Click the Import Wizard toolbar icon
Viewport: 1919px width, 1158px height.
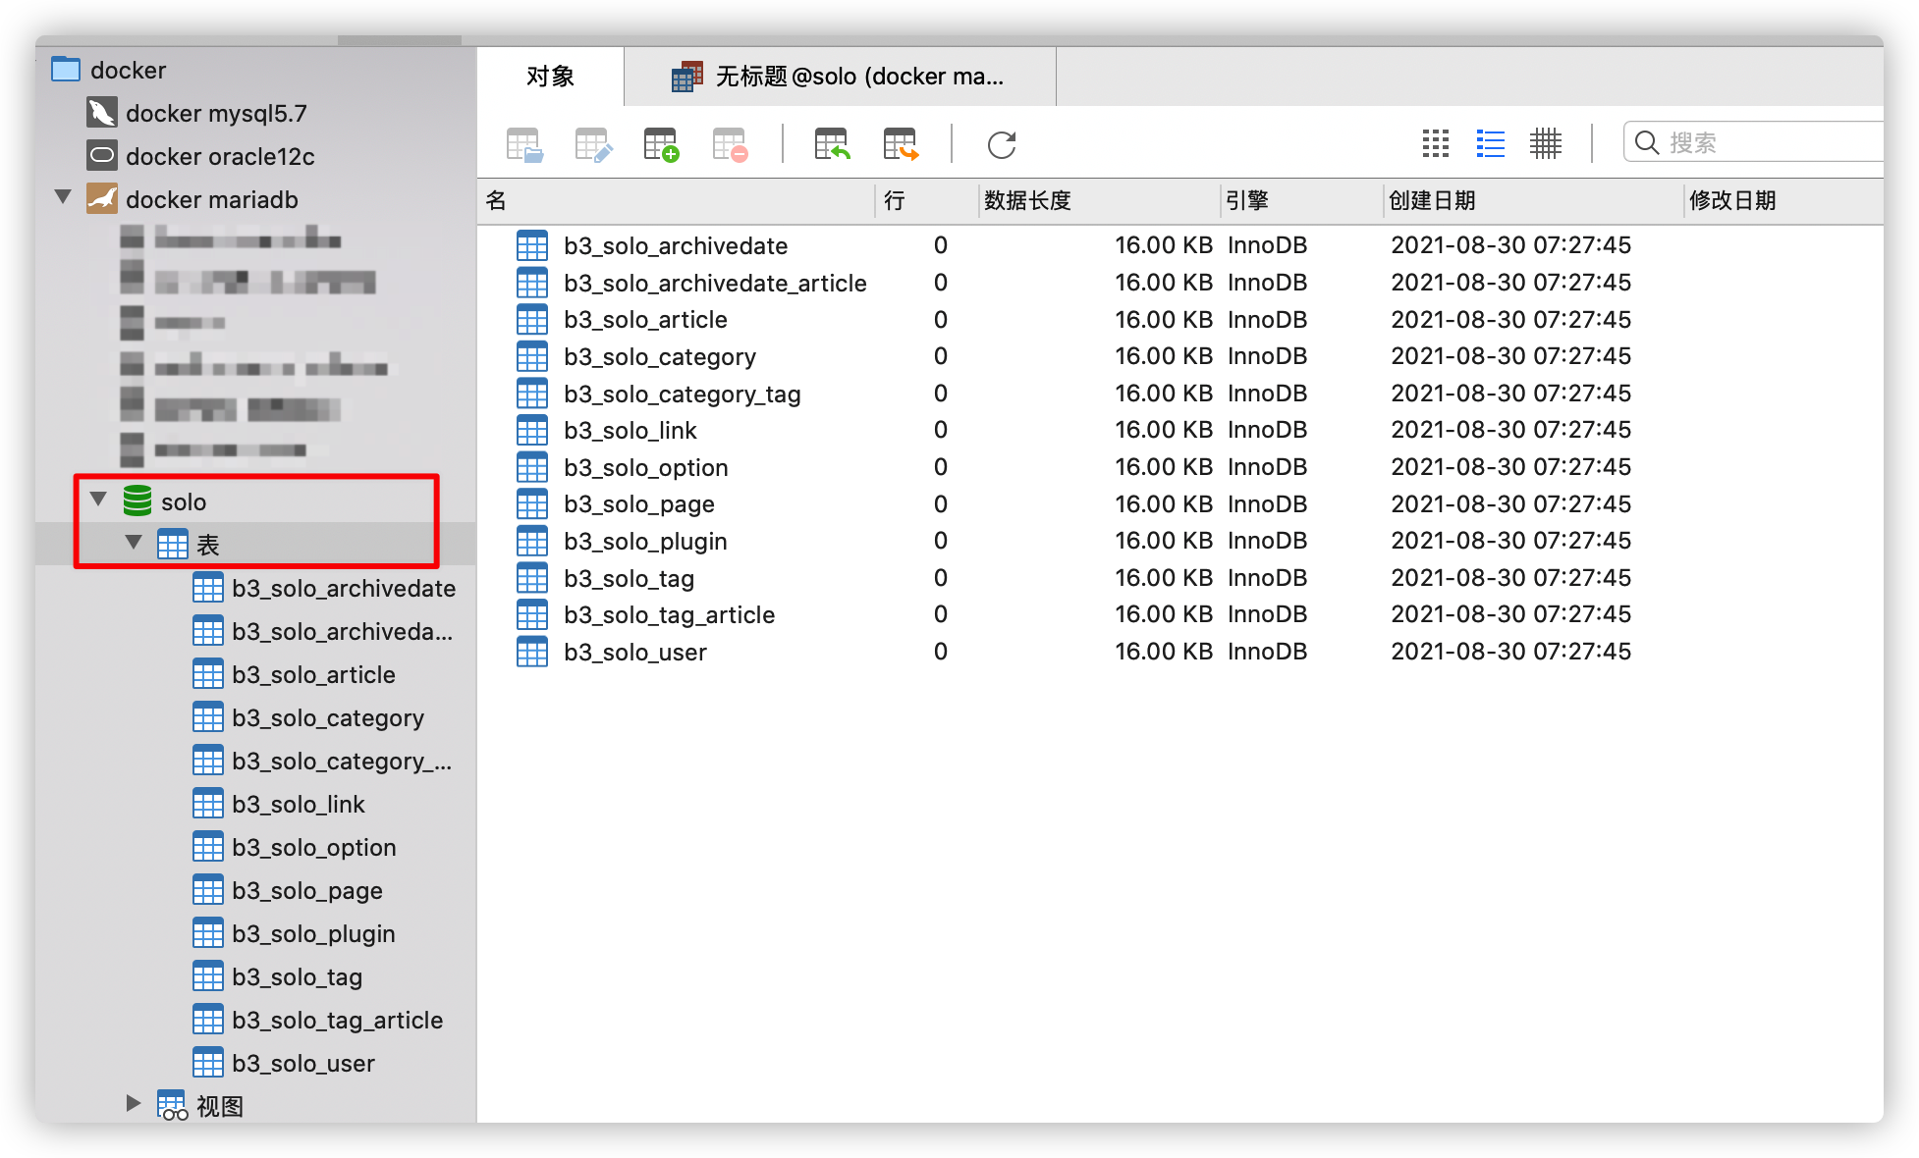[832, 145]
